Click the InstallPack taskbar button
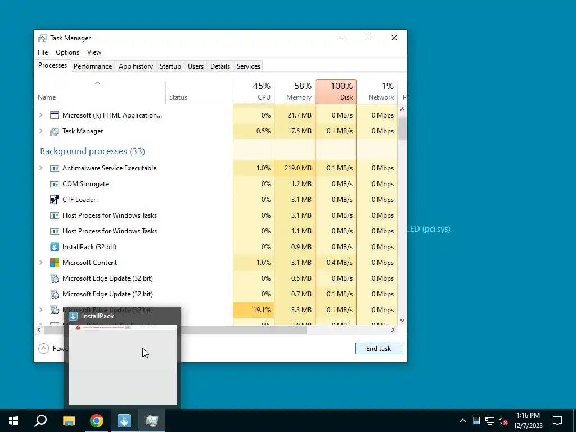The width and height of the screenshot is (576, 432). coord(124,421)
